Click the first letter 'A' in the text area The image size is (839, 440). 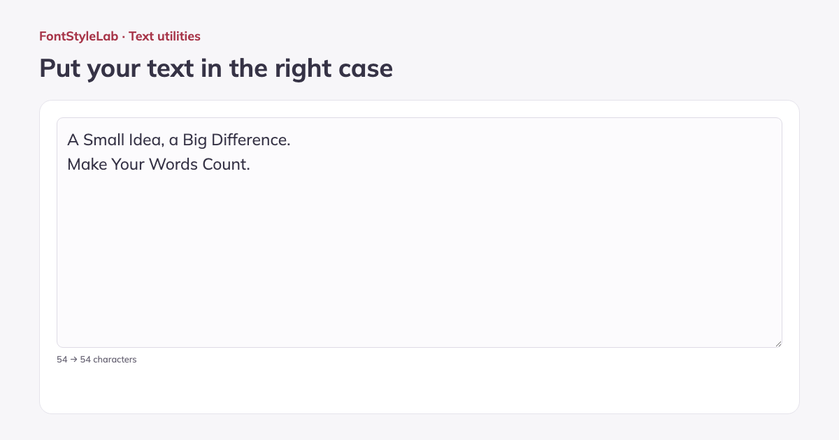pyautogui.click(x=73, y=140)
